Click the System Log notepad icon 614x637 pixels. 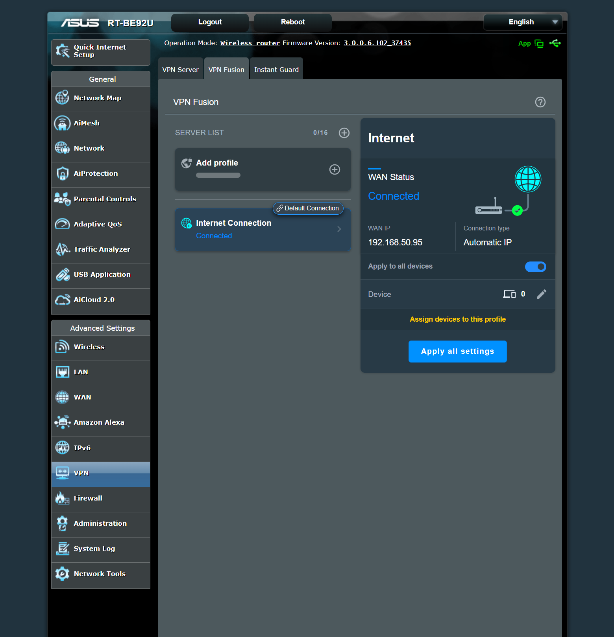pyautogui.click(x=62, y=549)
